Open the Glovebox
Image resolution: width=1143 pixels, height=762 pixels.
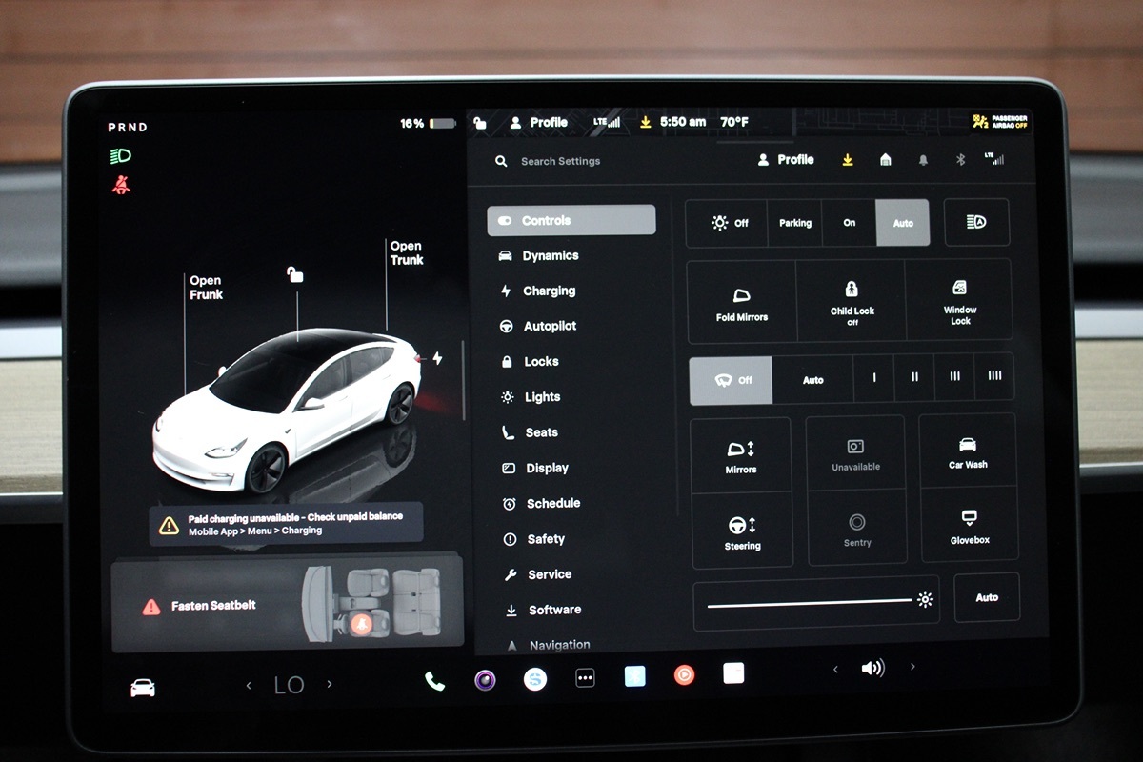click(x=969, y=524)
